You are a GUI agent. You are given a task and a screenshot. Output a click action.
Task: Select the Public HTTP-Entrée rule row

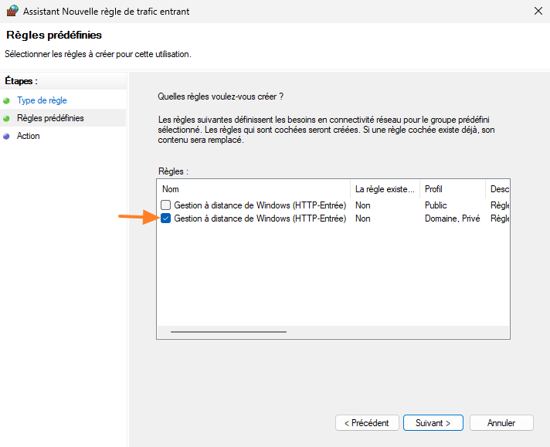[260, 205]
